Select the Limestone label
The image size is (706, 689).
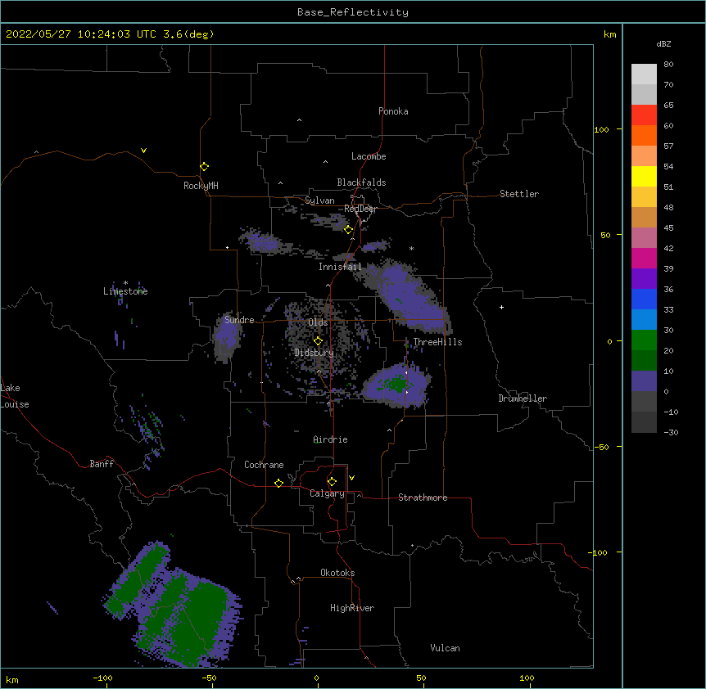pos(125,291)
